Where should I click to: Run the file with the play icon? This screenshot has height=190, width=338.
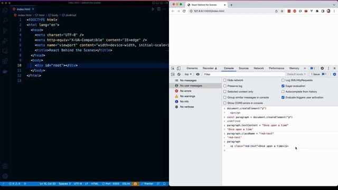coord(153,9)
